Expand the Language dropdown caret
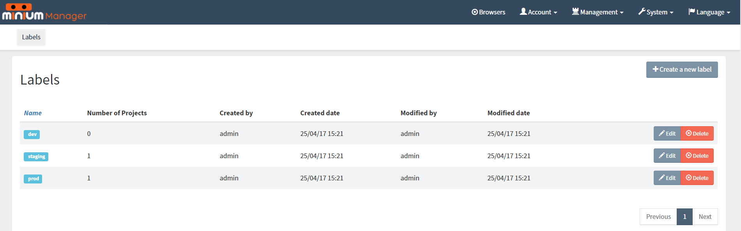 pos(729,13)
